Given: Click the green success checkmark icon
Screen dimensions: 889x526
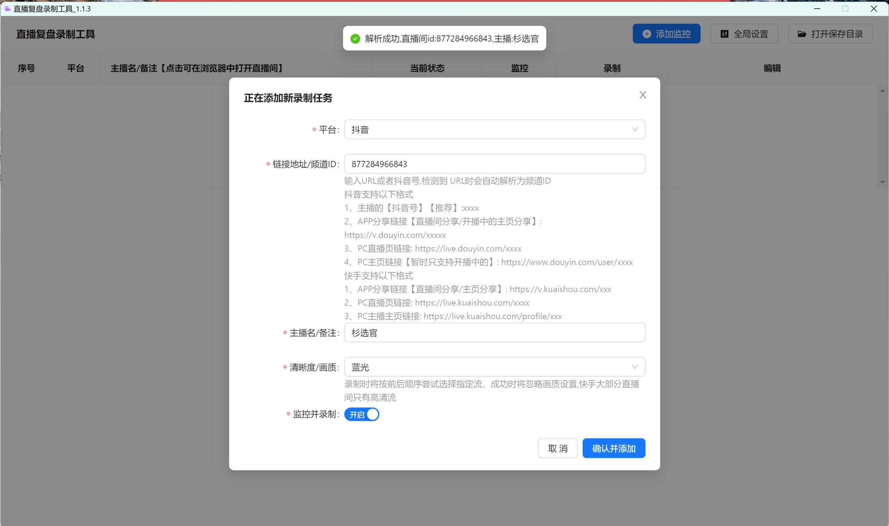Looking at the screenshot, I should click(355, 39).
